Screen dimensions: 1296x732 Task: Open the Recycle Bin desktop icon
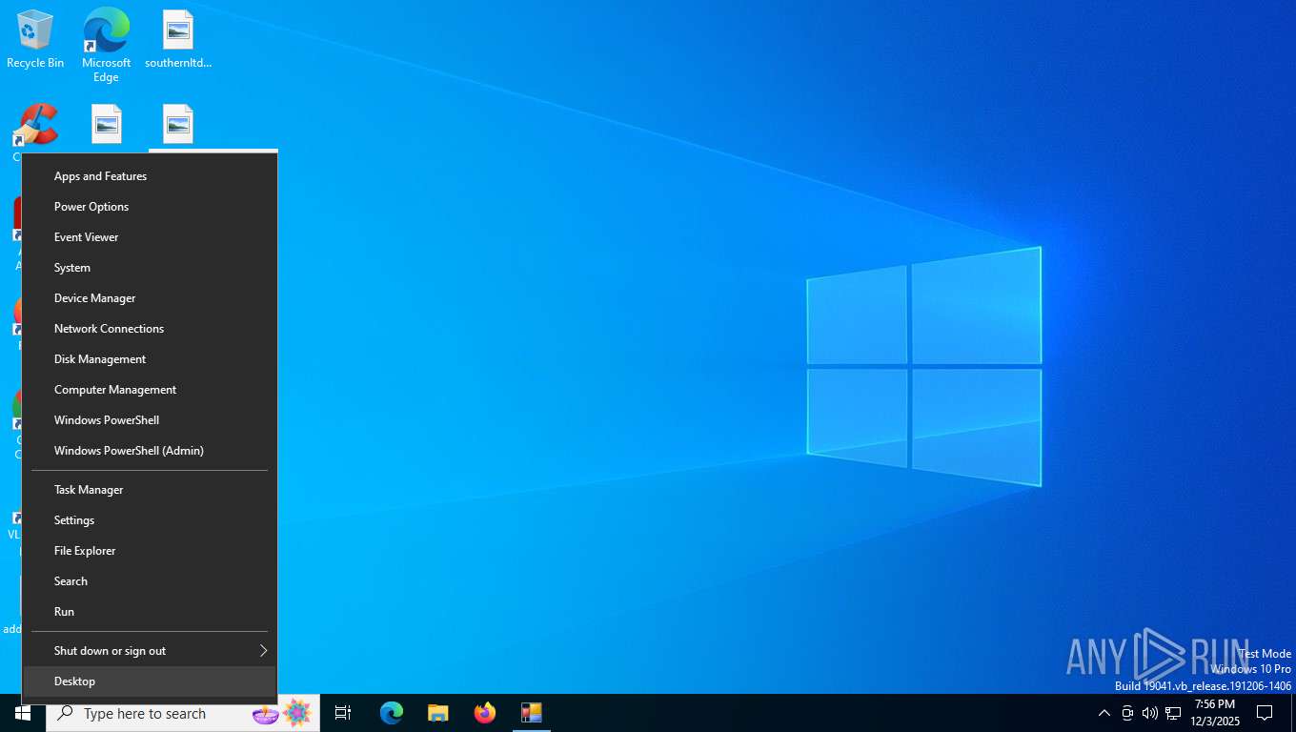(x=35, y=38)
